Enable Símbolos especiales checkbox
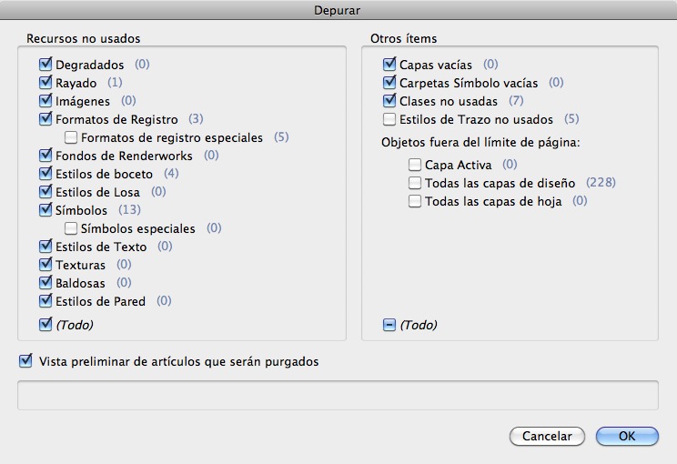The image size is (677, 464). pos(71,228)
